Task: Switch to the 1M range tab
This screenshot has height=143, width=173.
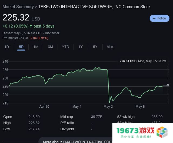Action: (x=36, y=47)
